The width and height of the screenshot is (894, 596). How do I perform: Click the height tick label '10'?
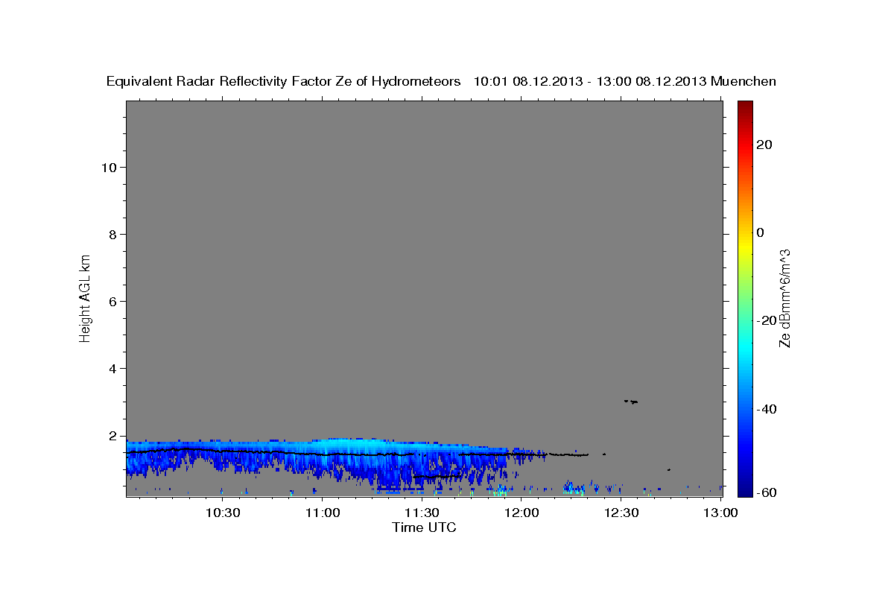(109, 167)
